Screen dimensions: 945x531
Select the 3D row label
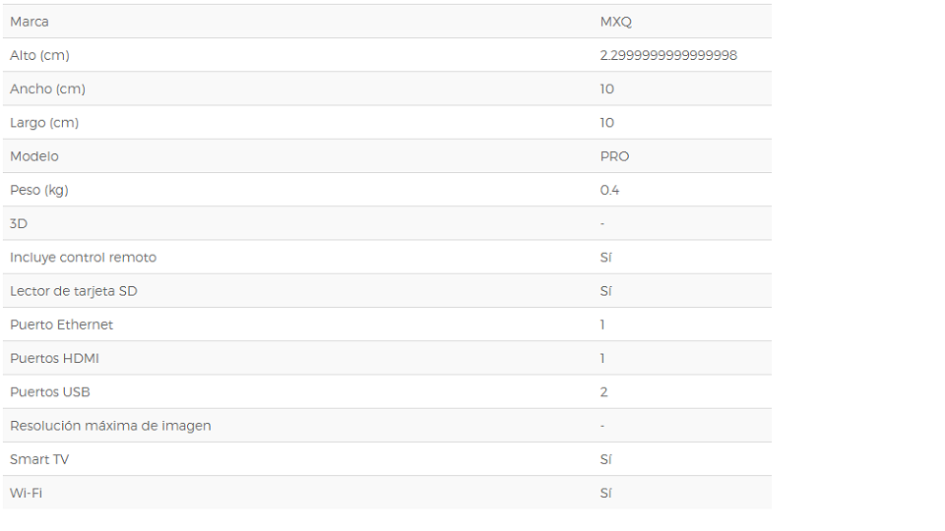point(19,224)
